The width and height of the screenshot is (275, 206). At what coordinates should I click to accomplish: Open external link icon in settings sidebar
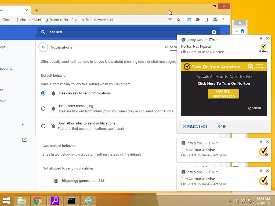click(24, 139)
